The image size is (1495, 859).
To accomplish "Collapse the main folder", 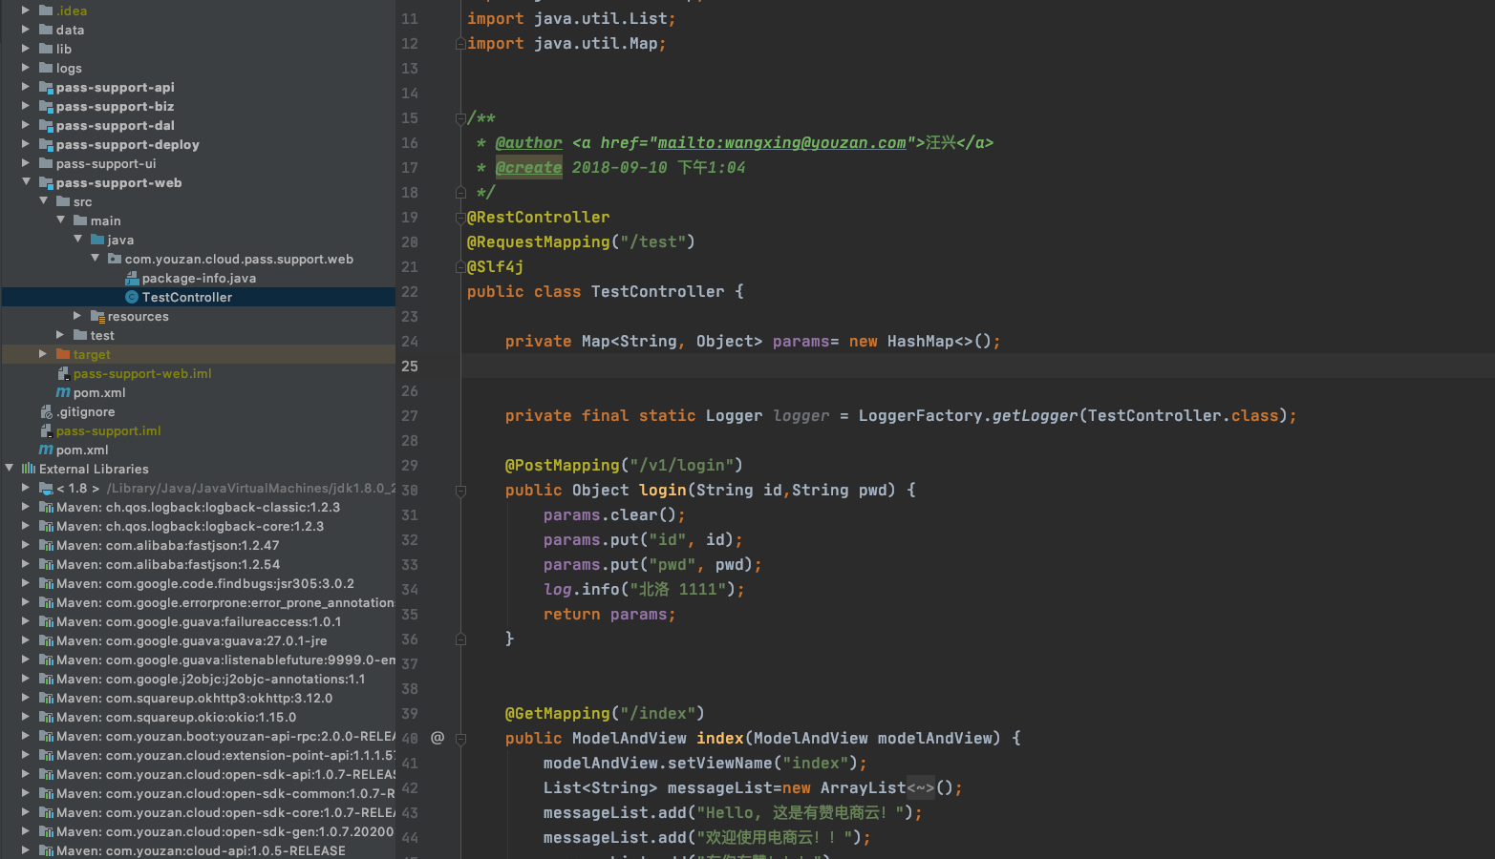I will [x=61, y=220].
